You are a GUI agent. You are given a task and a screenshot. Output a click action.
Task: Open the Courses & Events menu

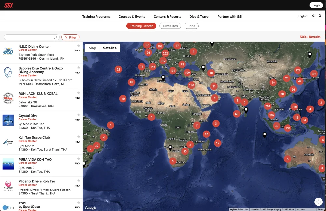coord(132,16)
